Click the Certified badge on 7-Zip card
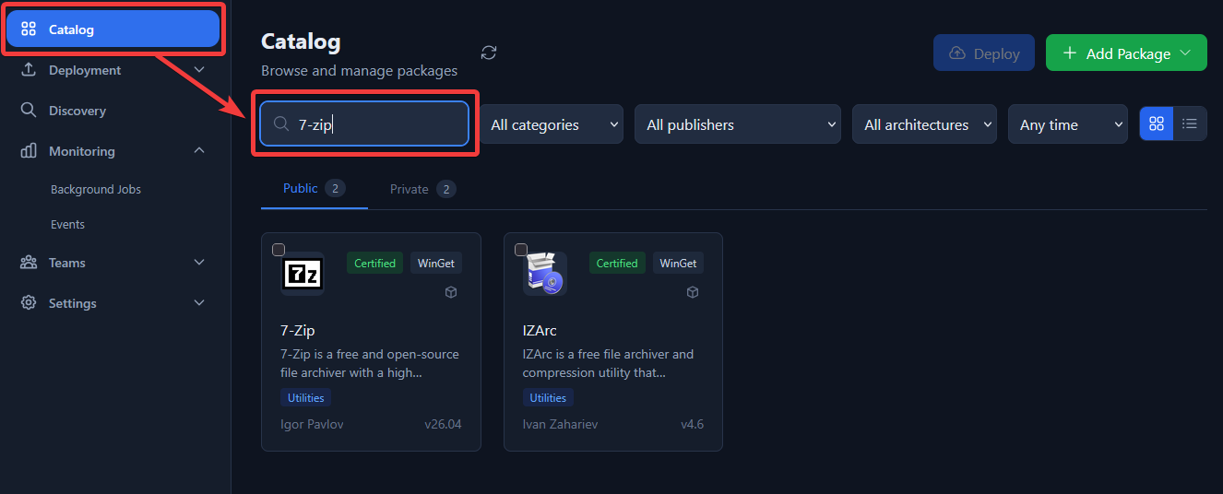Viewport: 1223px width, 494px height. 374,263
